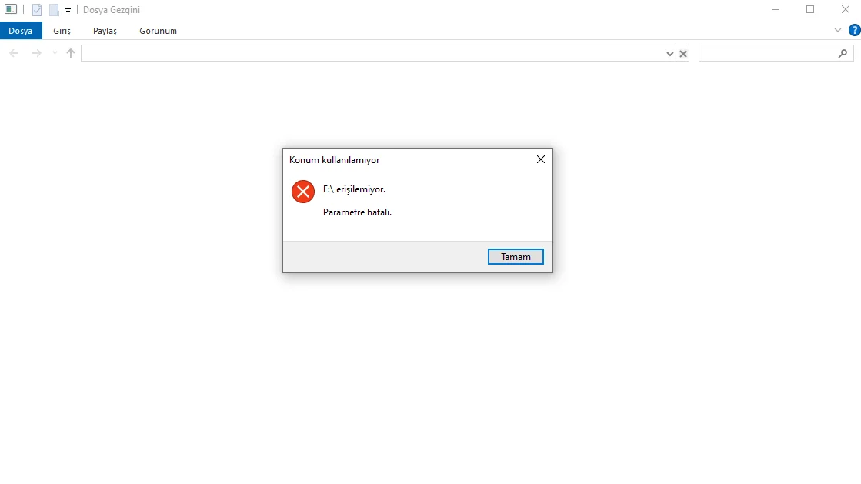Click the File Explorer icon in title bar
The image size is (861, 484).
point(11,9)
